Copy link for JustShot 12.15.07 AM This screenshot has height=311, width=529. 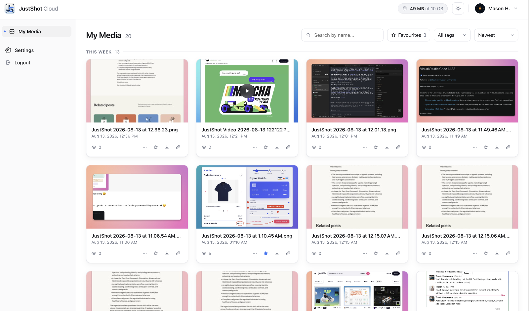(398, 253)
